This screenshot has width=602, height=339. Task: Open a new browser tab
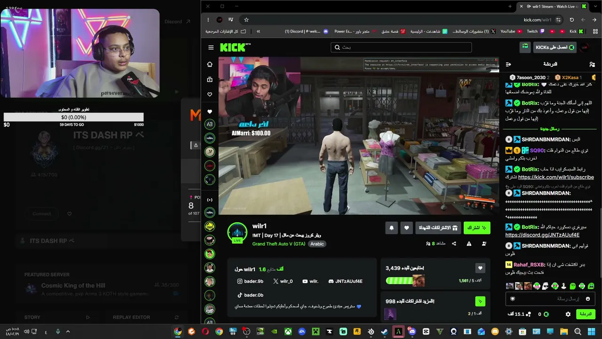[x=510, y=6]
